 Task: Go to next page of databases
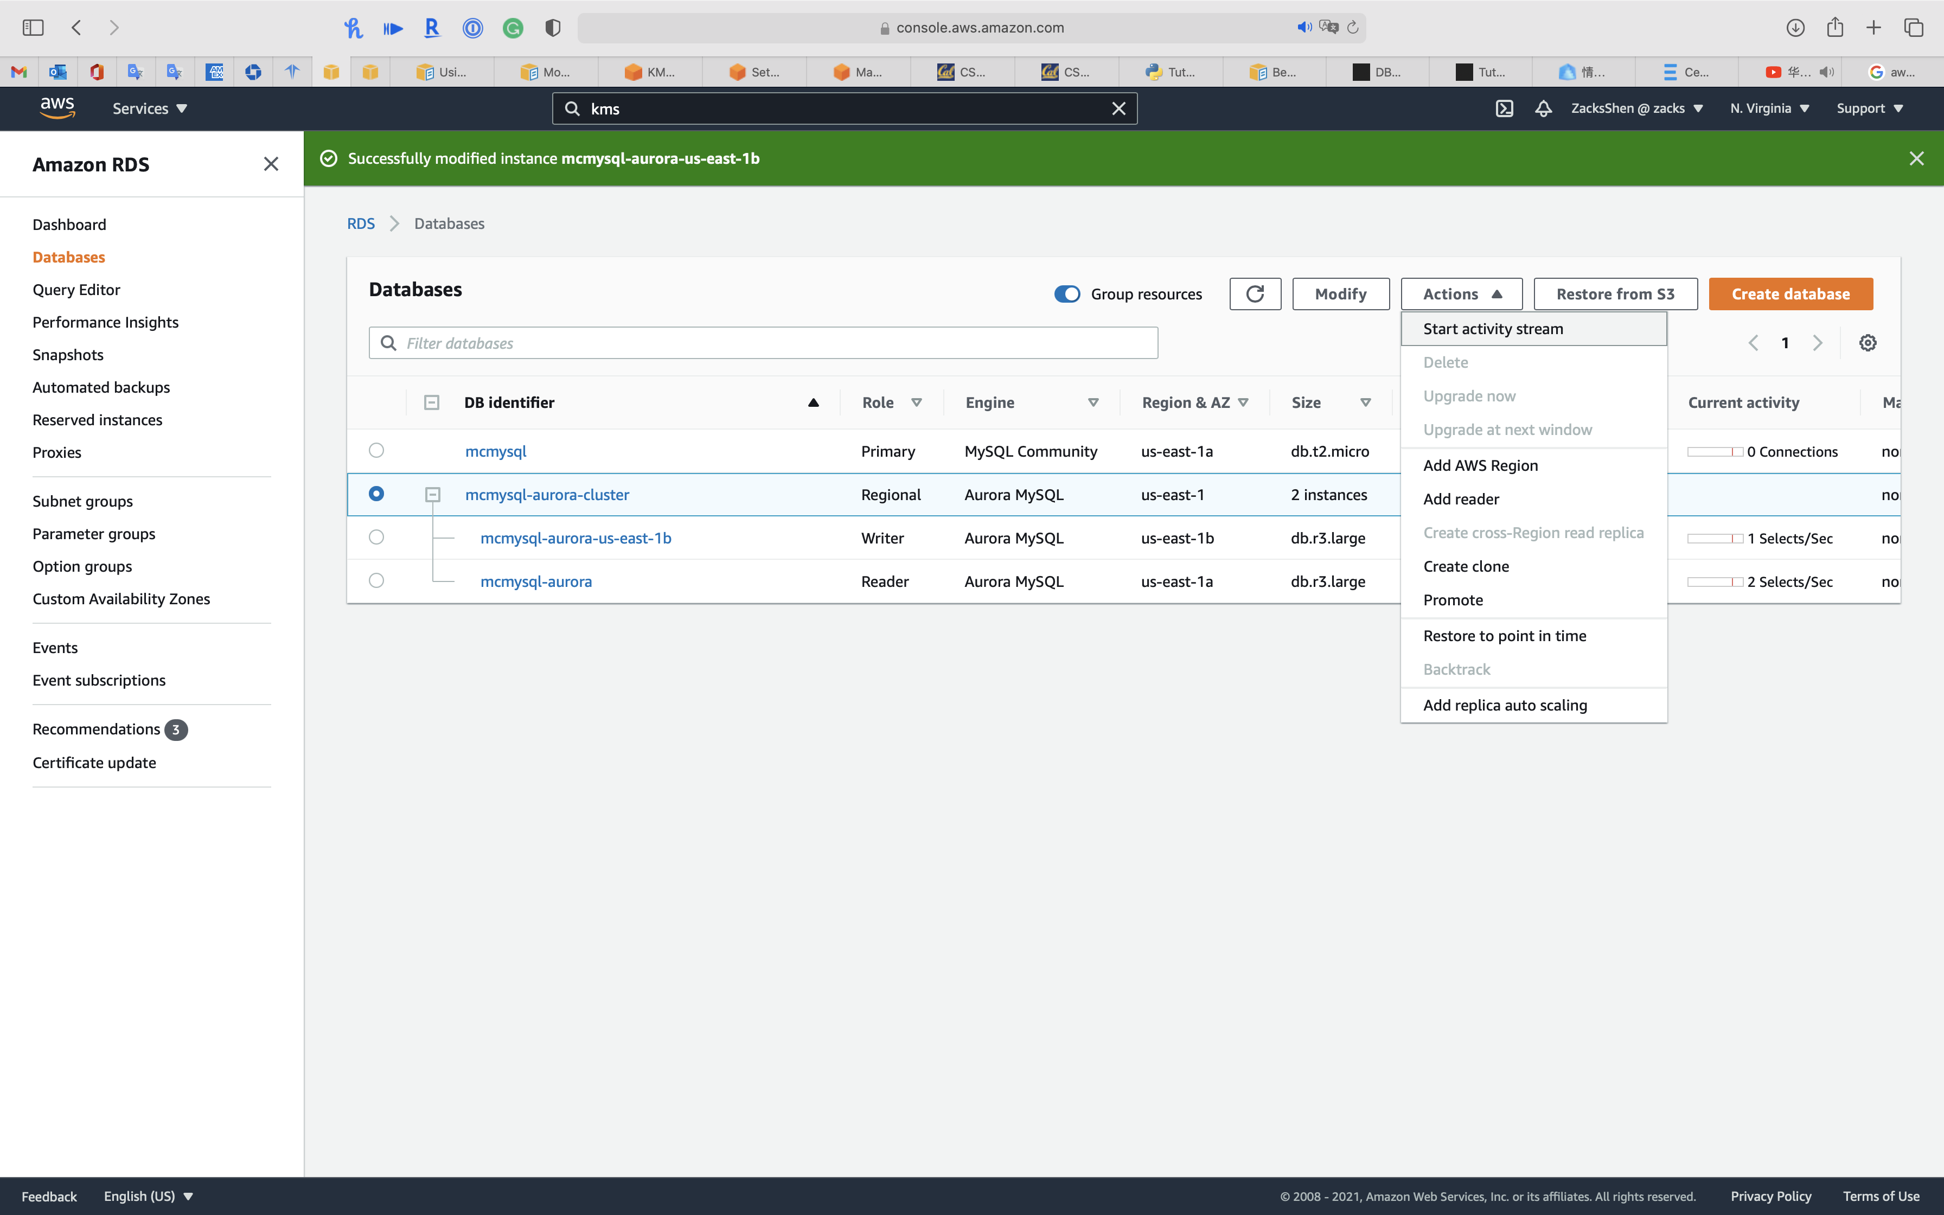coord(1817,343)
